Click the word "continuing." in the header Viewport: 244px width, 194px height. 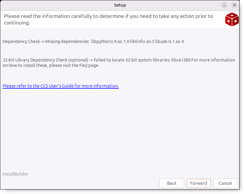click(x=17, y=23)
